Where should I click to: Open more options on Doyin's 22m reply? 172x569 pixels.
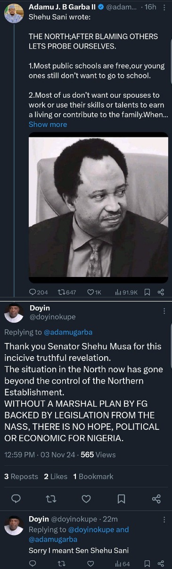click(164, 519)
